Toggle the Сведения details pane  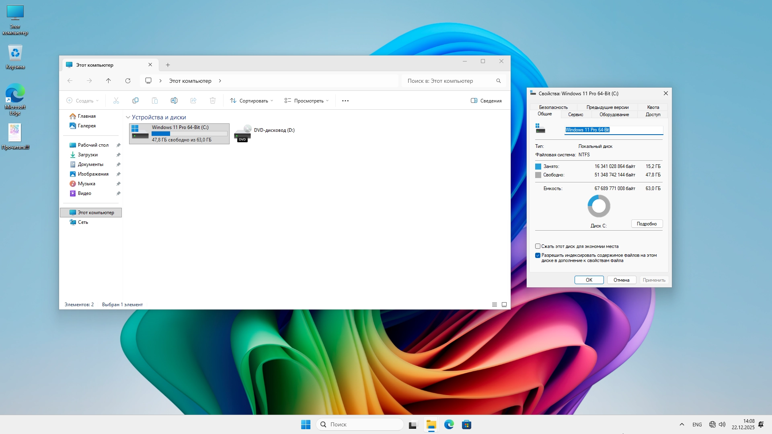click(486, 100)
